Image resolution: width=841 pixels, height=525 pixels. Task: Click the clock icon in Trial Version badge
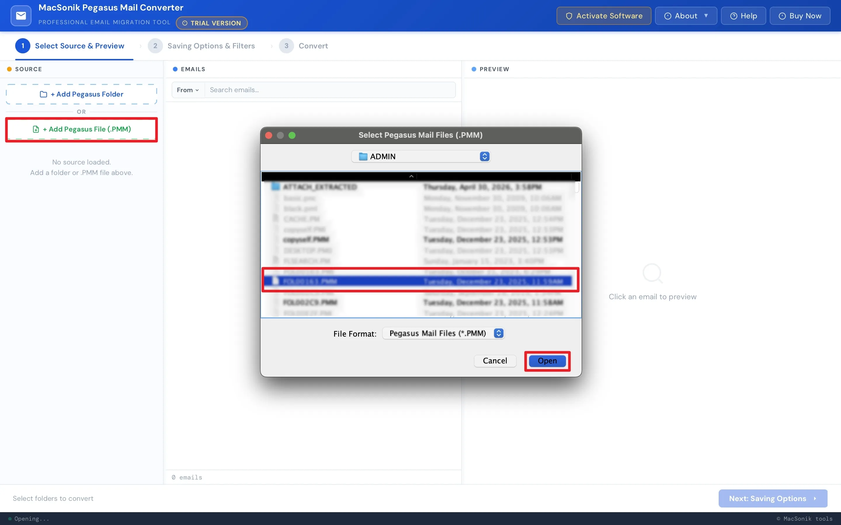click(x=185, y=23)
